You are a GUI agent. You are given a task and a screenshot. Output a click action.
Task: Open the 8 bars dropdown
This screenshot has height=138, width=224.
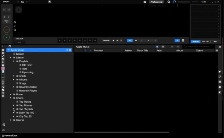pyautogui.click(x=6, y=22)
